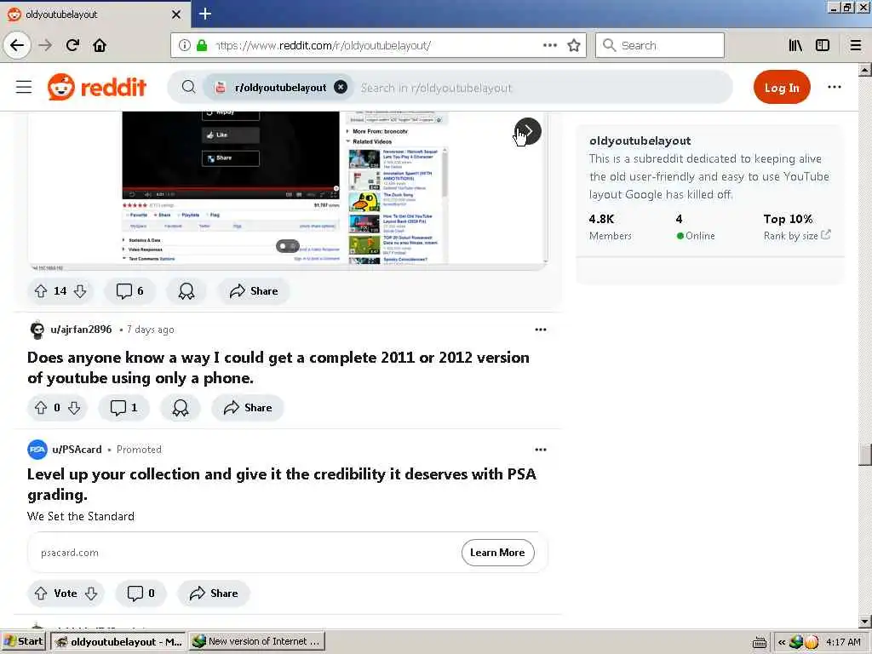872x654 pixels.
Task: Upvote the PSAcard promoted post
Action: [41, 594]
